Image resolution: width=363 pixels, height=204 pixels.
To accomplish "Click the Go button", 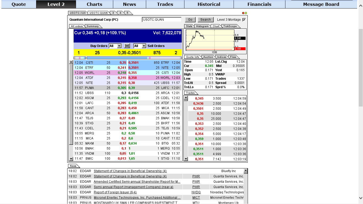I will coord(190,20).
